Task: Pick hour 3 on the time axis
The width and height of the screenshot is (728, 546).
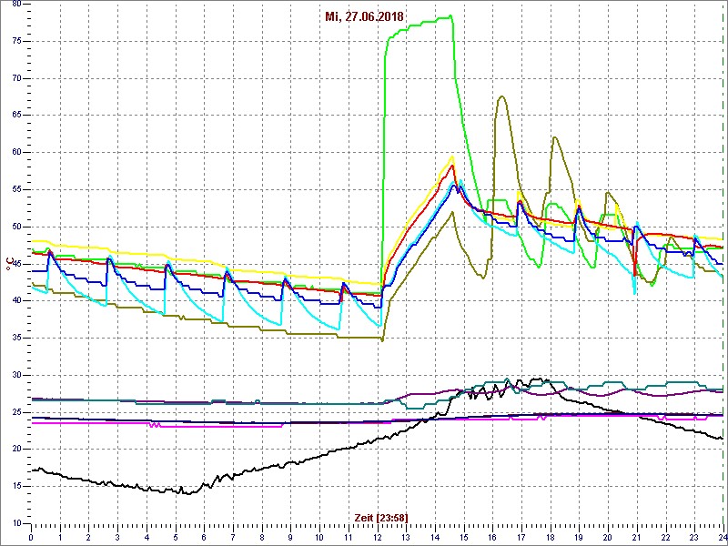Action: coord(117,536)
